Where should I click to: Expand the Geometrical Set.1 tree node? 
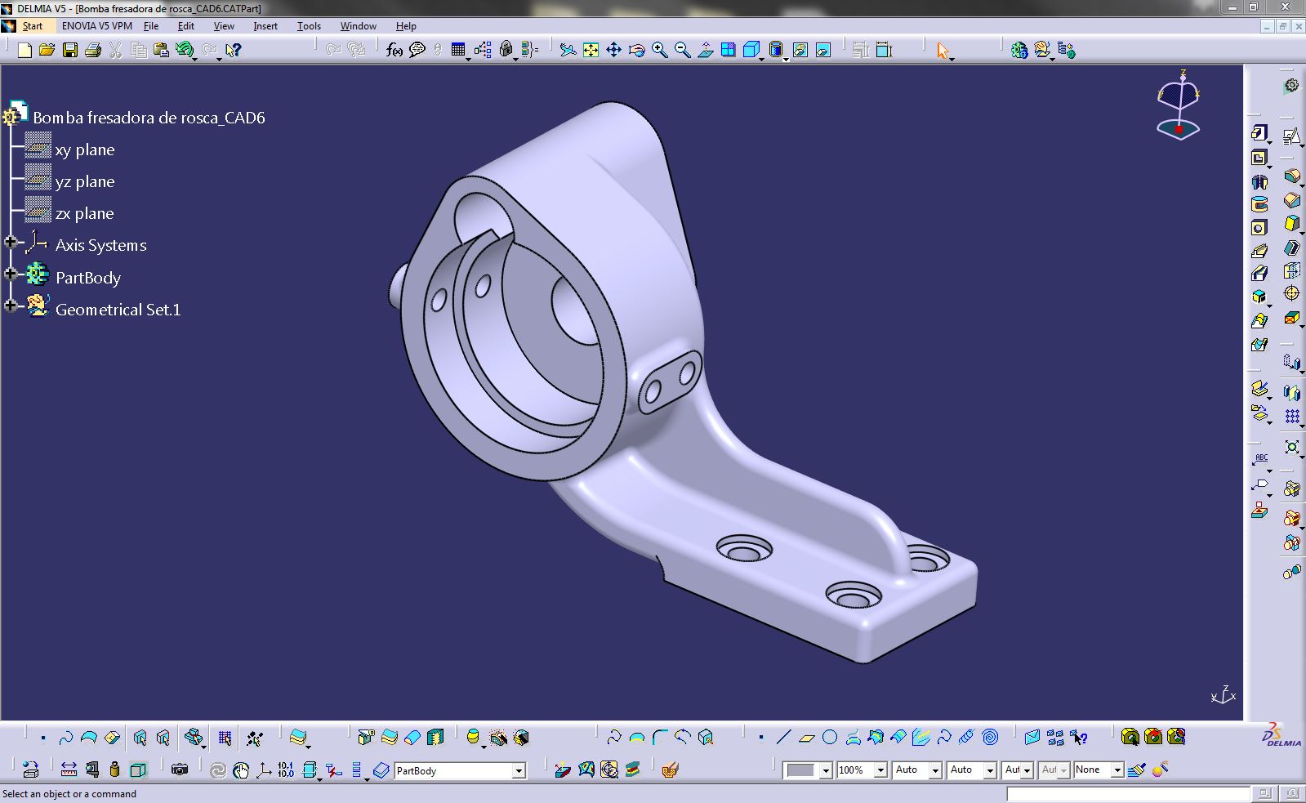click(11, 306)
